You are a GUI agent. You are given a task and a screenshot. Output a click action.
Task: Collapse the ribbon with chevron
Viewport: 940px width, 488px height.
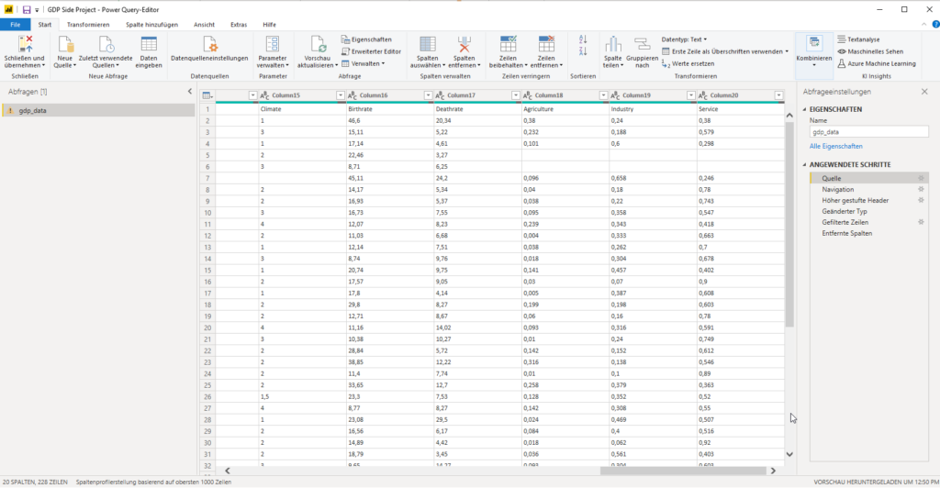(923, 25)
